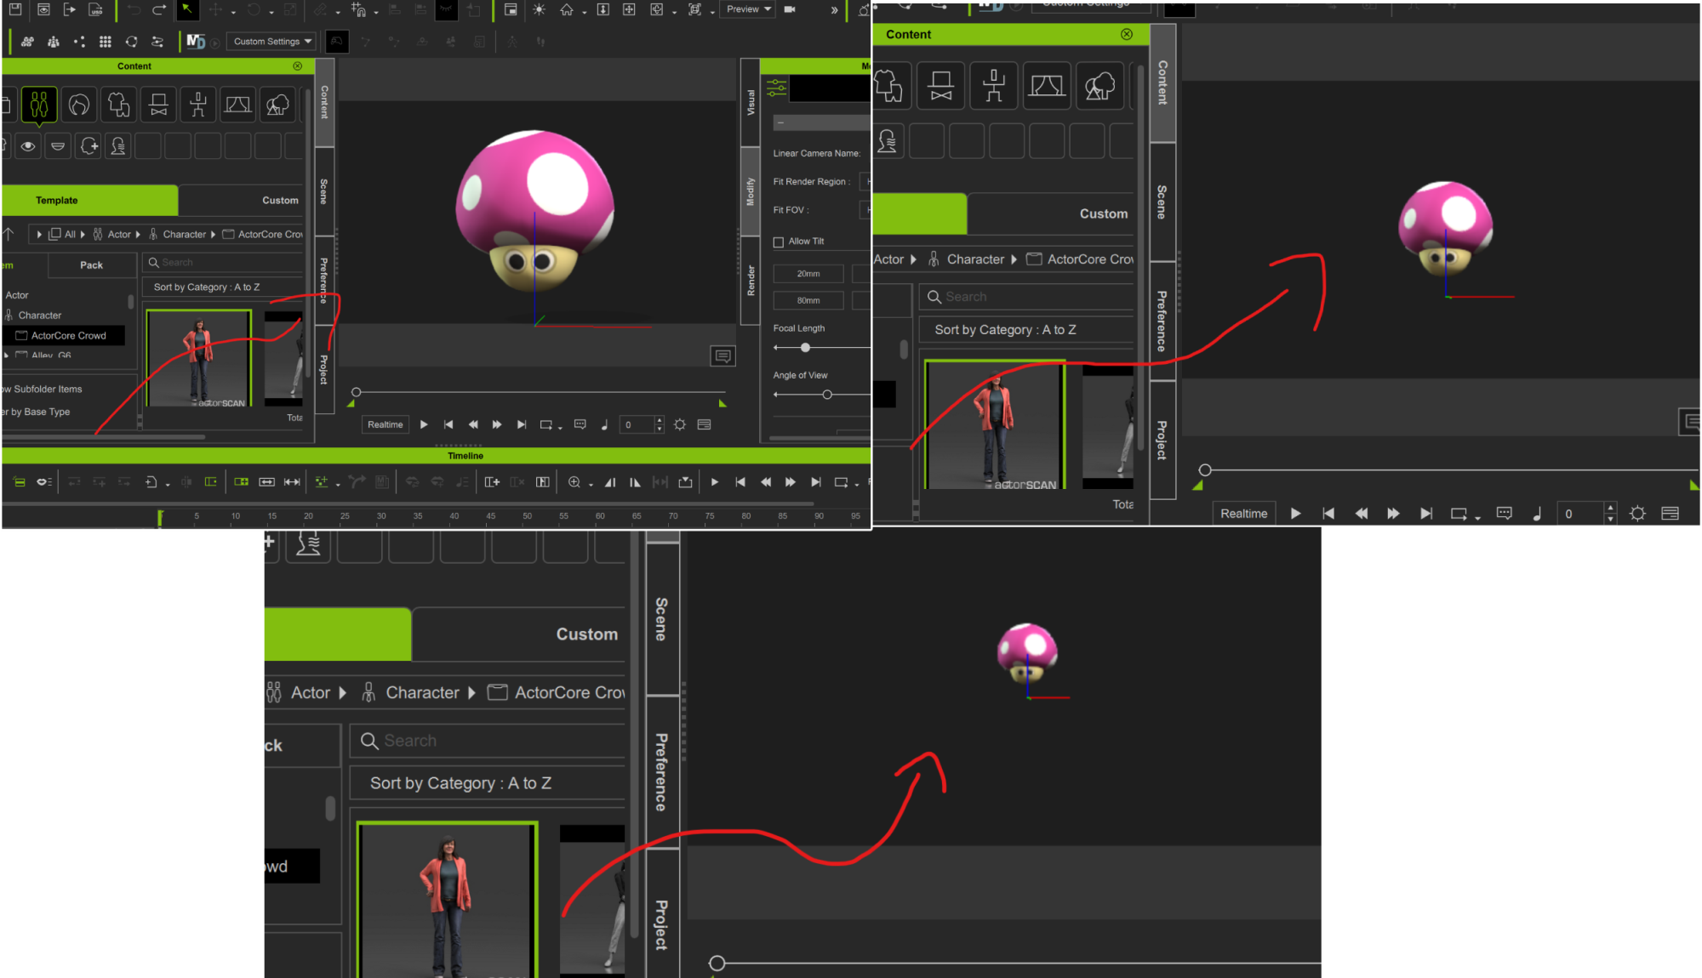Open the MD Motion Director icon

coord(196,41)
